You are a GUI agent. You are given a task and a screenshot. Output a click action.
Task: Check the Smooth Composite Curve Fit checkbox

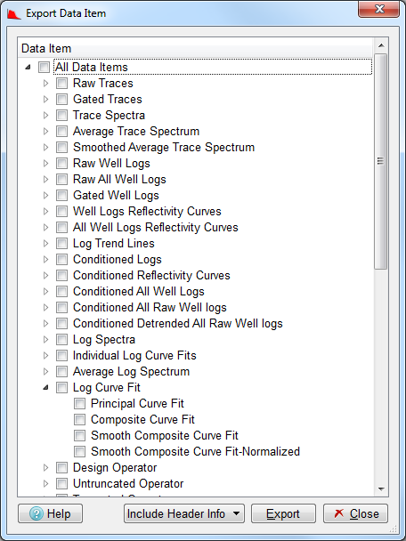click(x=80, y=435)
